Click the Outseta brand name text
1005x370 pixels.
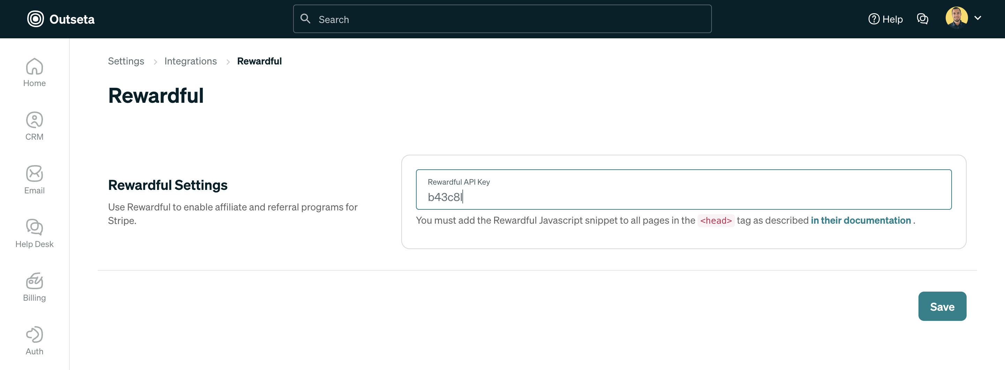click(x=72, y=19)
